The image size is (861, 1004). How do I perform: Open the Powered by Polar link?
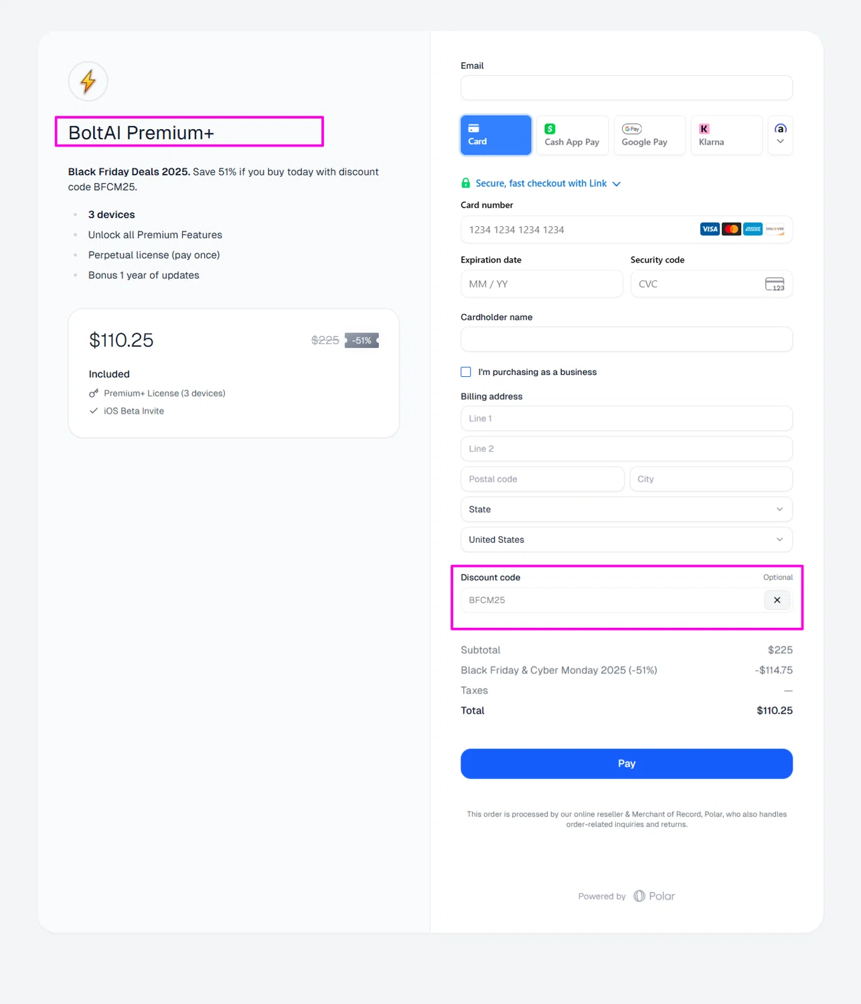626,896
